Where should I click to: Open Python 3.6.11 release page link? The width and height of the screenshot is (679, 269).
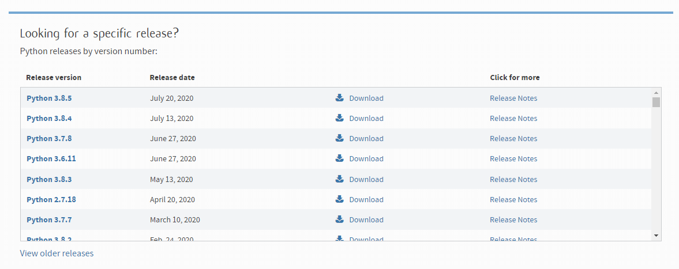point(51,159)
